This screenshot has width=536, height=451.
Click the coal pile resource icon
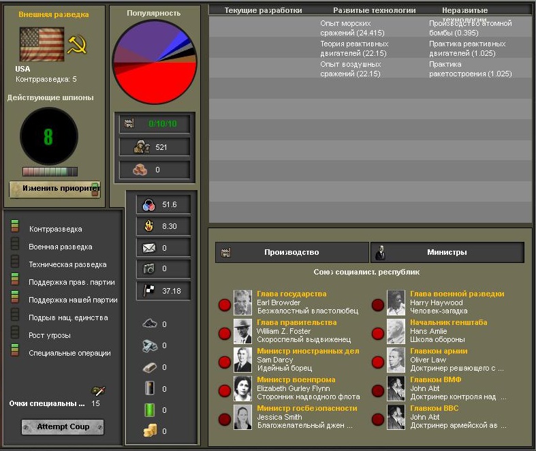pyautogui.click(x=149, y=323)
